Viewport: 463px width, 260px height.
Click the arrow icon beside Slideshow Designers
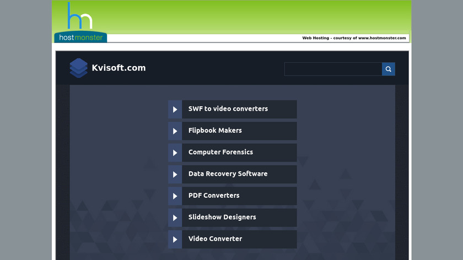175,218
